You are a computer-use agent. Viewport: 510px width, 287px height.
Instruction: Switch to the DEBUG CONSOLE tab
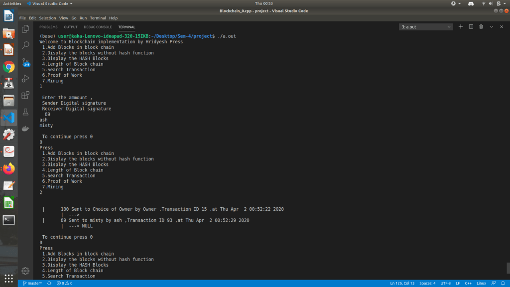click(x=98, y=27)
